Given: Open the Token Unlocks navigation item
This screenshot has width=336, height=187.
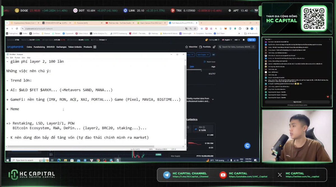Looking at the screenshot, I should point(75,47).
